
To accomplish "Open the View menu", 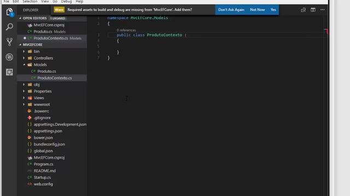I will point(45,2).
